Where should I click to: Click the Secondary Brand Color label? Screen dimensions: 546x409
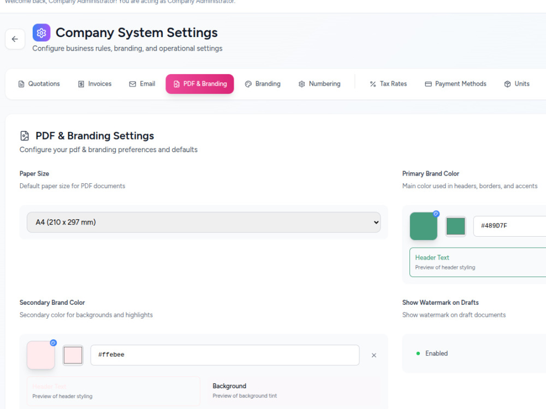click(52, 303)
